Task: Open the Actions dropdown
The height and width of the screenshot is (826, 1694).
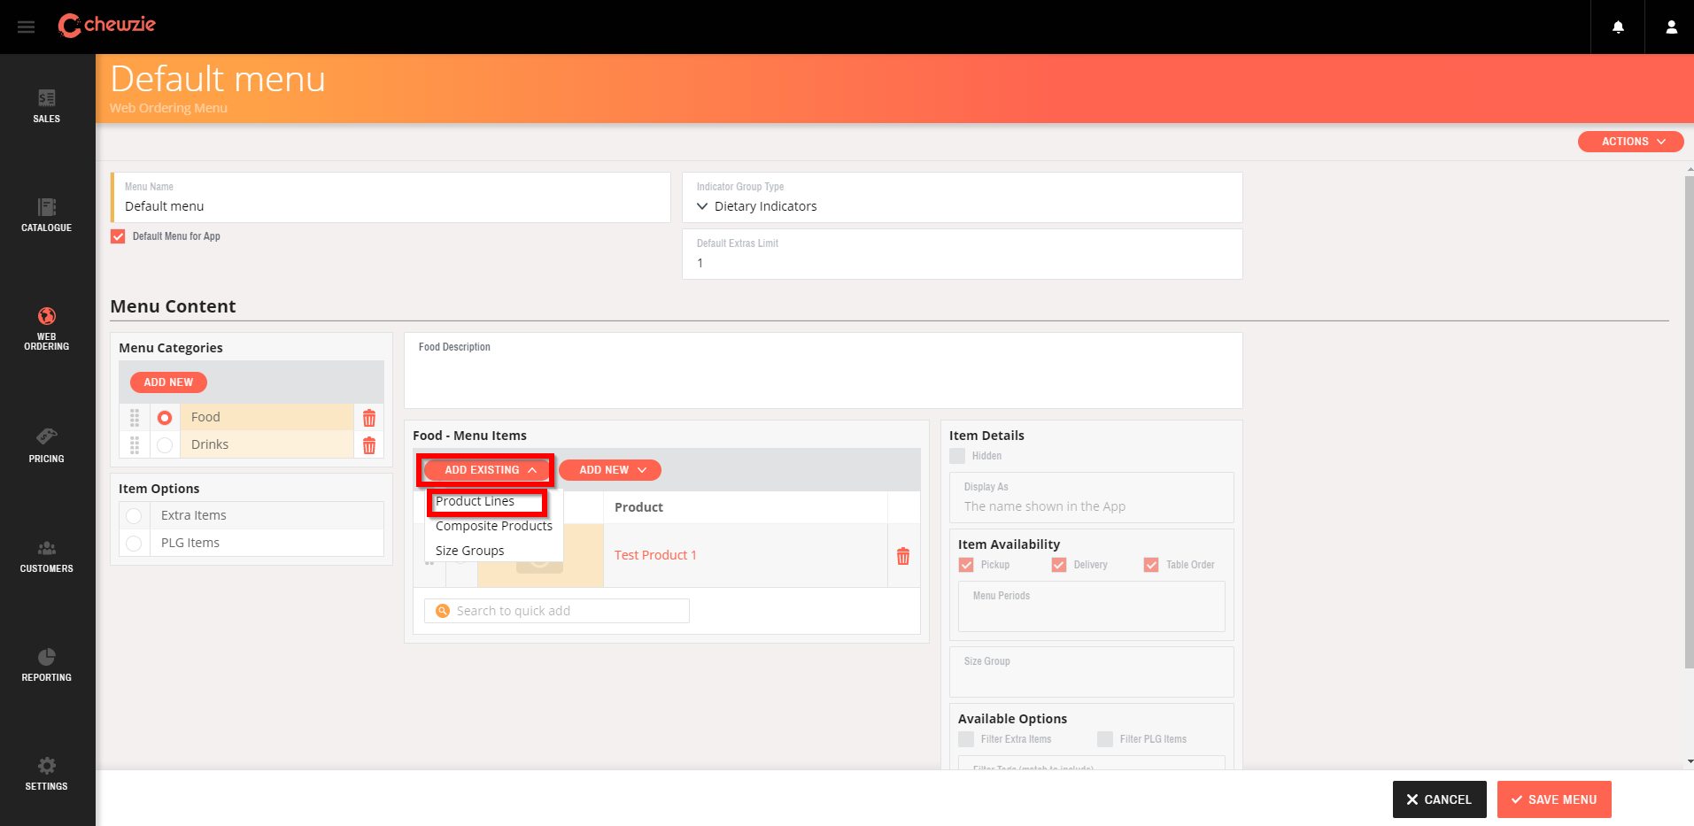Action: coord(1630,142)
